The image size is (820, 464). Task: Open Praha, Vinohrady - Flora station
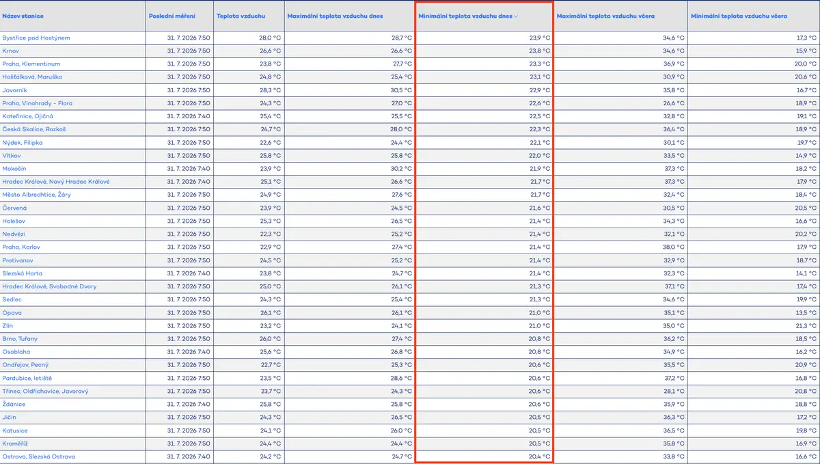click(x=38, y=103)
